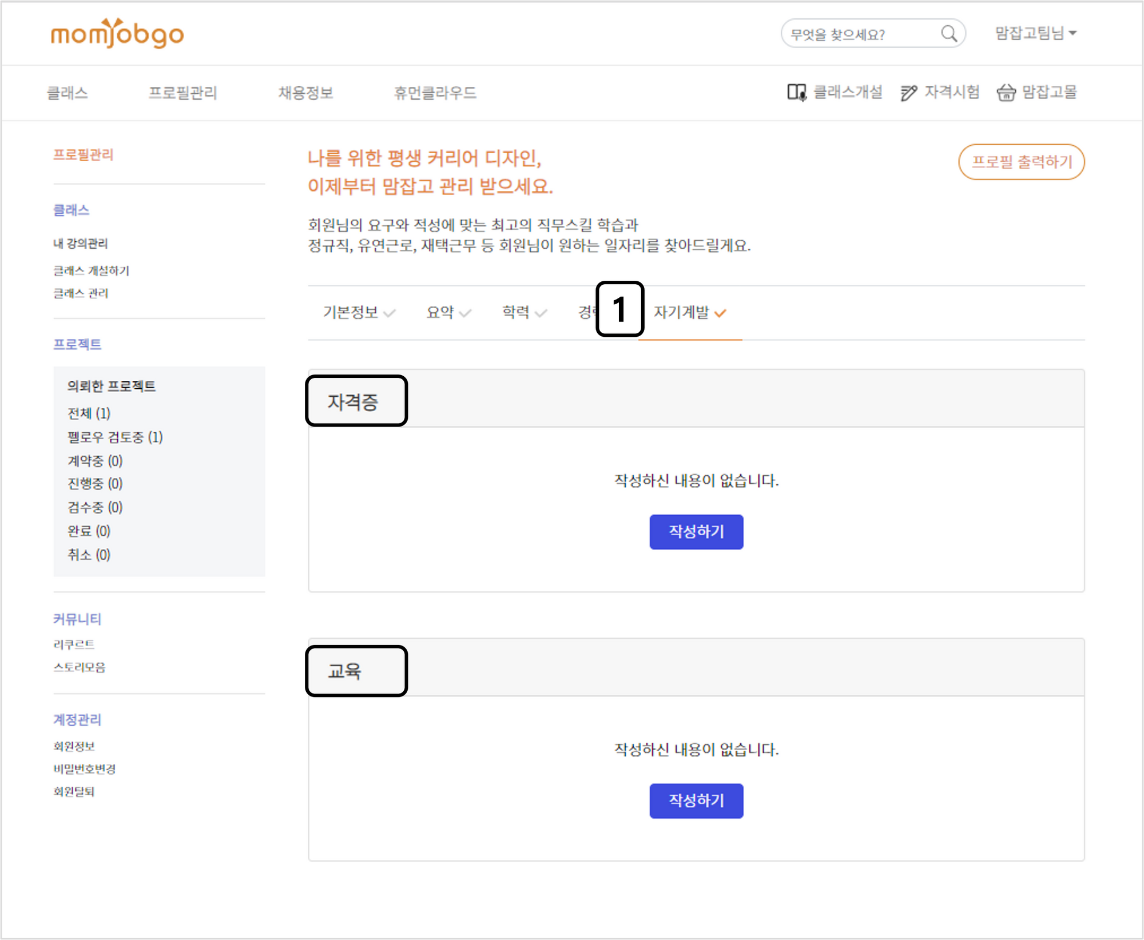
Task: Open 비밀번호변경 in account sidebar
Action: pyautogui.click(x=85, y=769)
